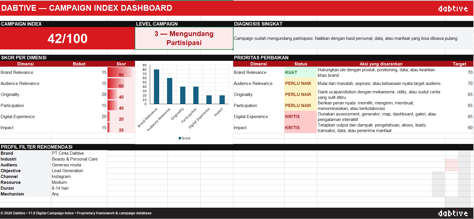
Task: Select the "PT Cinta Dabtive" brand value
Action: click(68, 153)
